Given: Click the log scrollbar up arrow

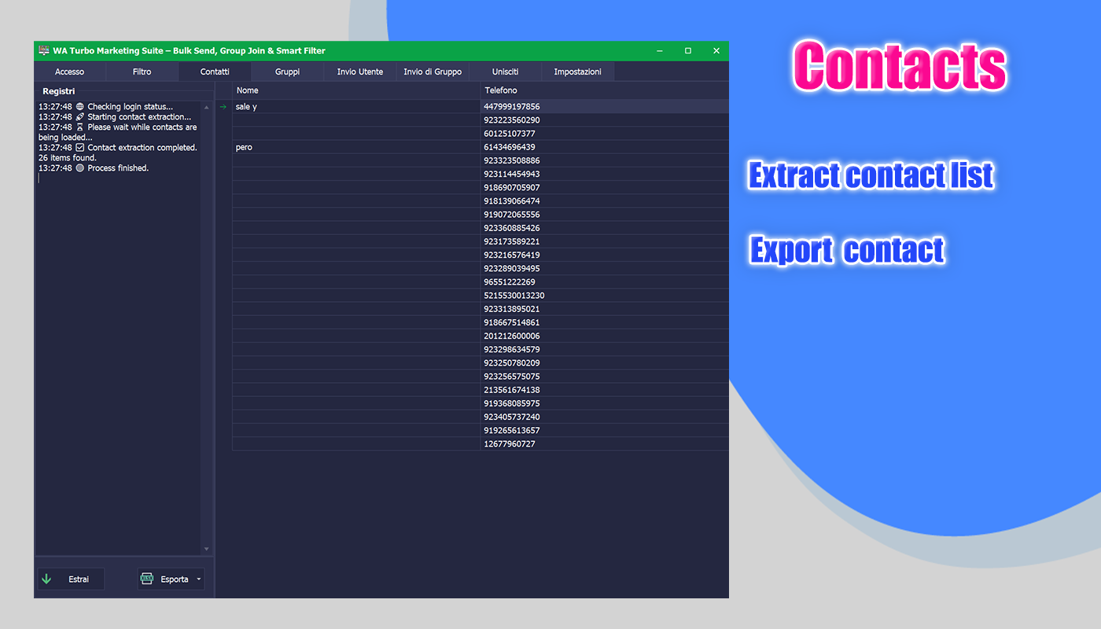Looking at the screenshot, I should [x=207, y=107].
